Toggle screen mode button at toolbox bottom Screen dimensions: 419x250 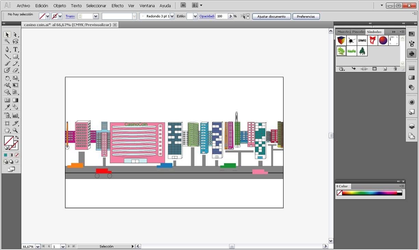(11, 169)
